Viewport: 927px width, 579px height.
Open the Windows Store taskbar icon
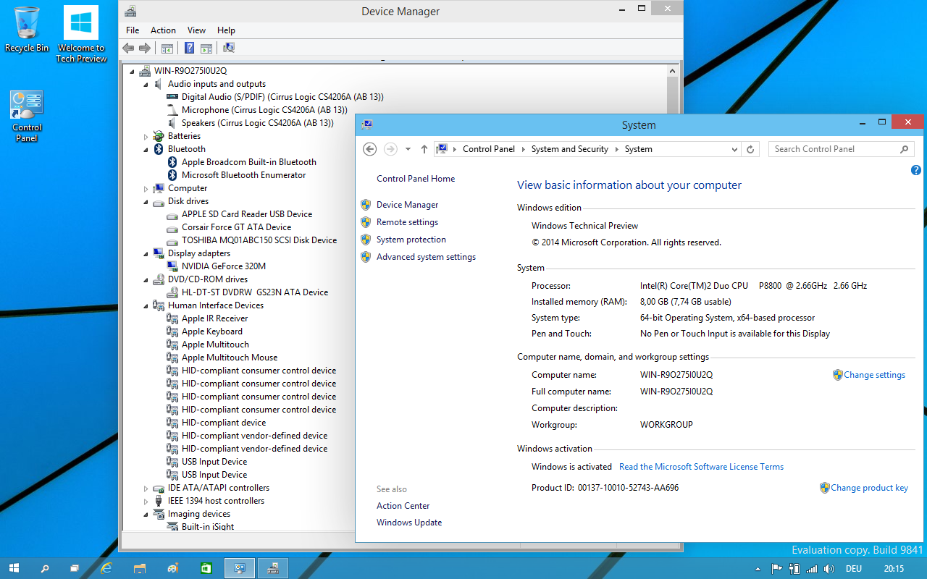(206, 568)
